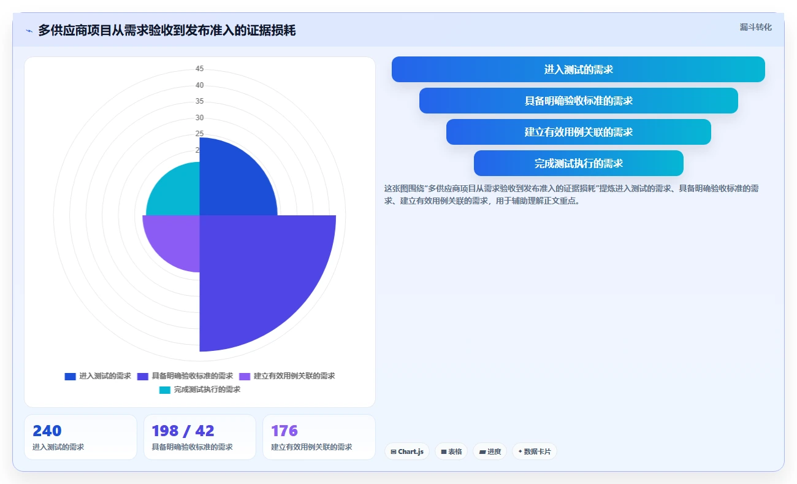Viewport: 797px width, 484px height.
Task: Click the icon inside the Chart.js tag
Action: 394,451
